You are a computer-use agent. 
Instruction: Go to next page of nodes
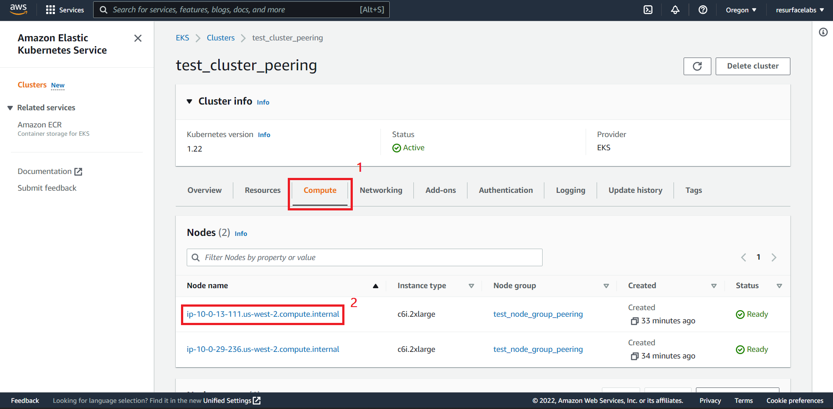click(774, 257)
